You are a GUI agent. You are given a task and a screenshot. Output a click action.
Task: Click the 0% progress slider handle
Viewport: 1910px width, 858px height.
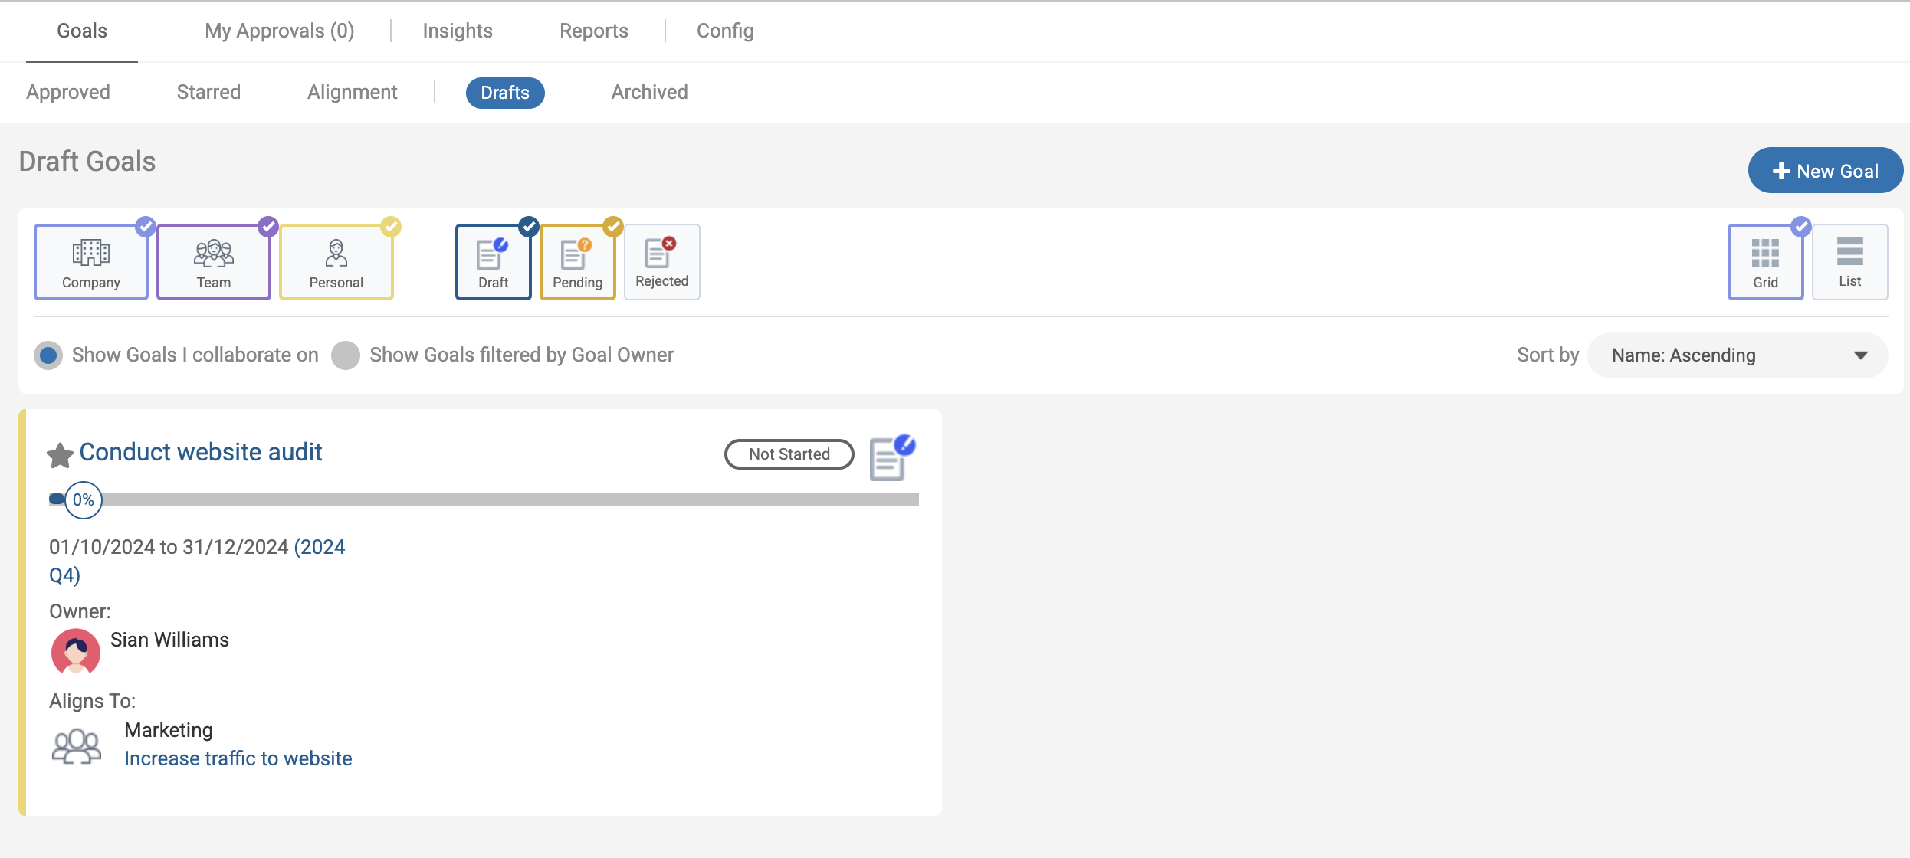83,500
